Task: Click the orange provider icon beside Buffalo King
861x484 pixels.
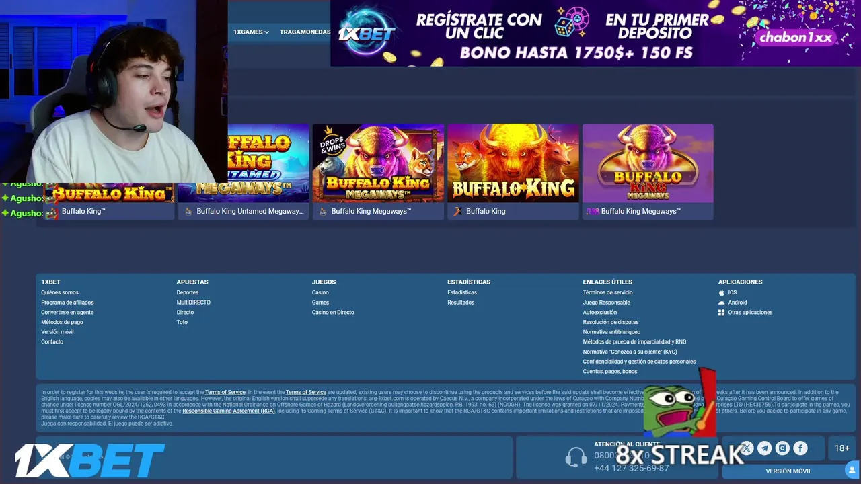Action: coord(457,211)
